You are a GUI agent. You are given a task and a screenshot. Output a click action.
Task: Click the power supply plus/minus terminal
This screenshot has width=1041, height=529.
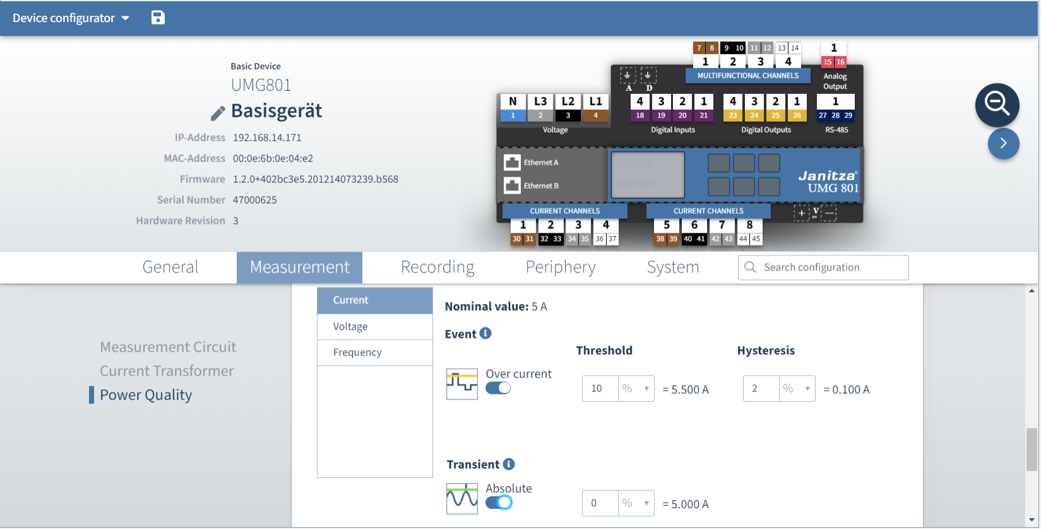(815, 213)
